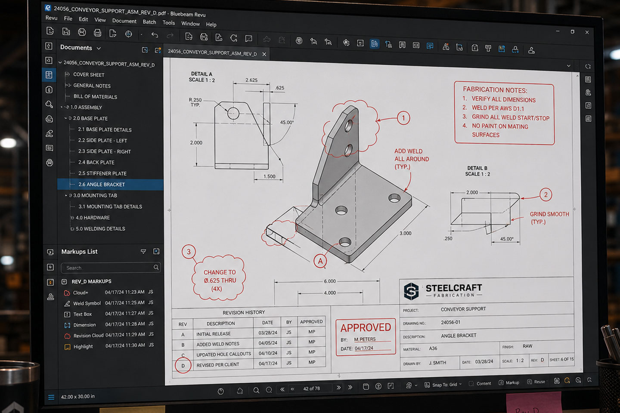Click the hamburger menu icon at bottom left
The image size is (620, 413).
pos(51,397)
